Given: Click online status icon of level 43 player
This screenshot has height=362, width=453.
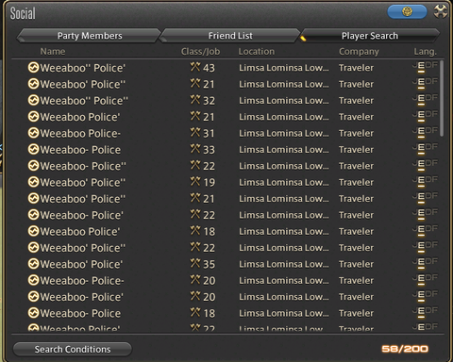Looking at the screenshot, I should pos(33,67).
